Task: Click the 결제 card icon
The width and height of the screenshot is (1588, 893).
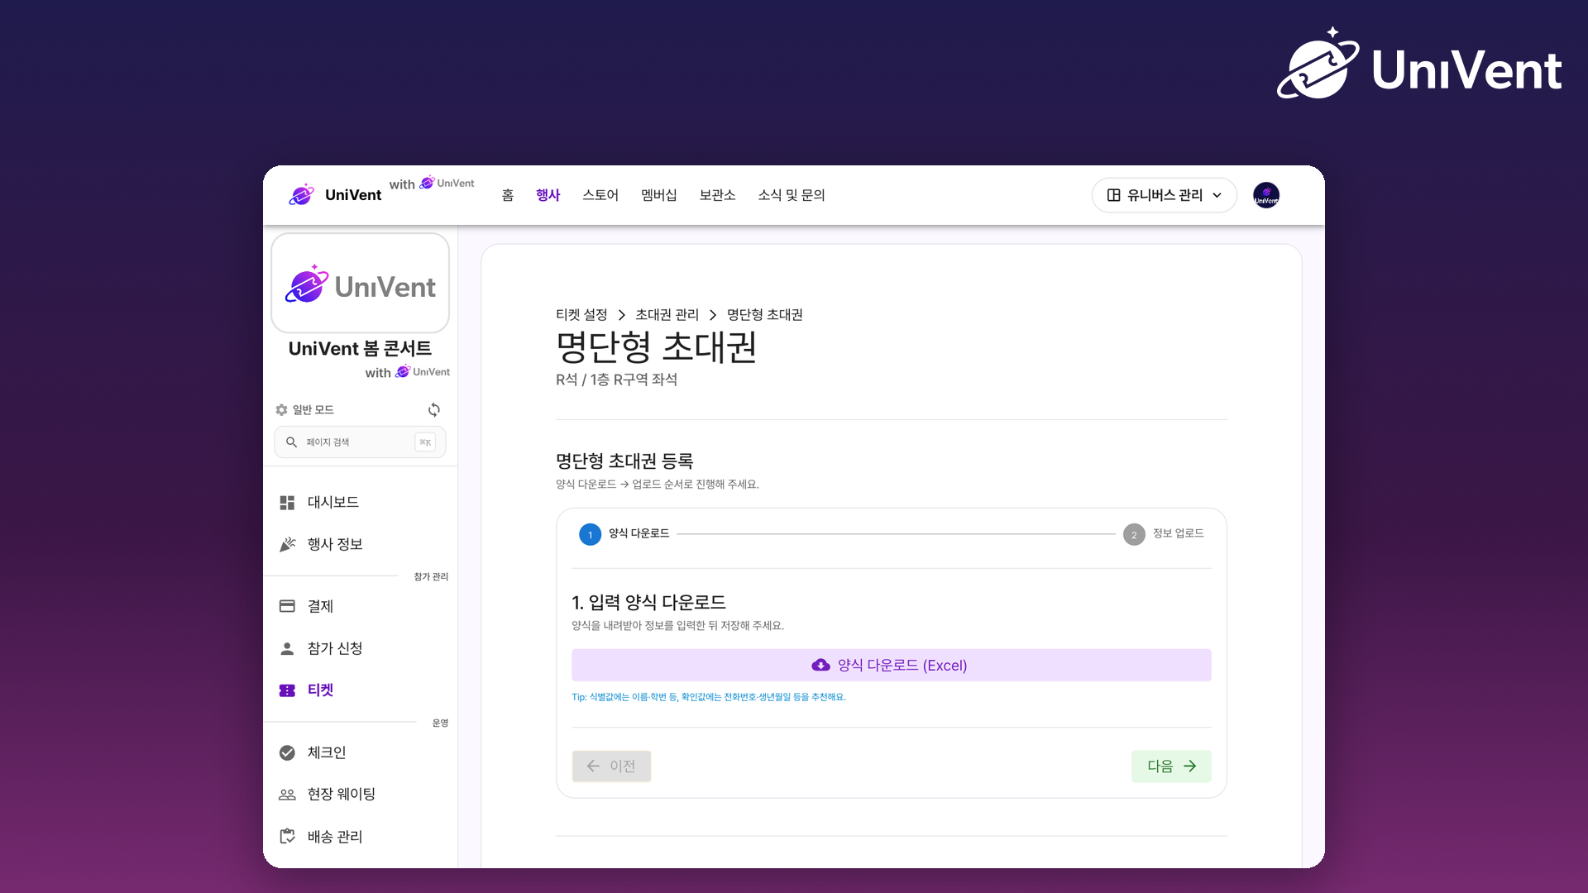Action: tap(287, 606)
